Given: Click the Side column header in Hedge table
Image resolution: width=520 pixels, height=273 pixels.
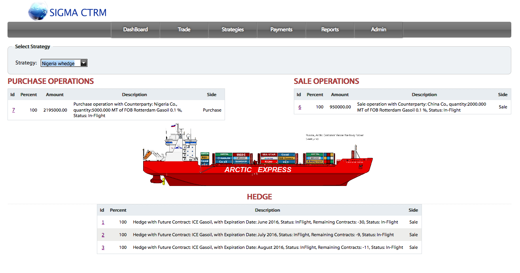Looking at the screenshot, I should pyautogui.click(x=413, y=210).
